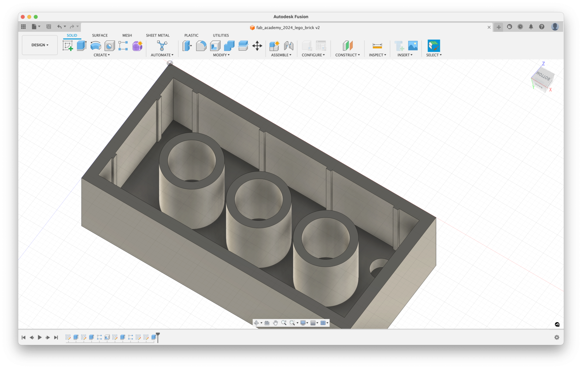Screen dimensions: 582x369
Task: Select the Shell tool
Action: pos(215,46)
